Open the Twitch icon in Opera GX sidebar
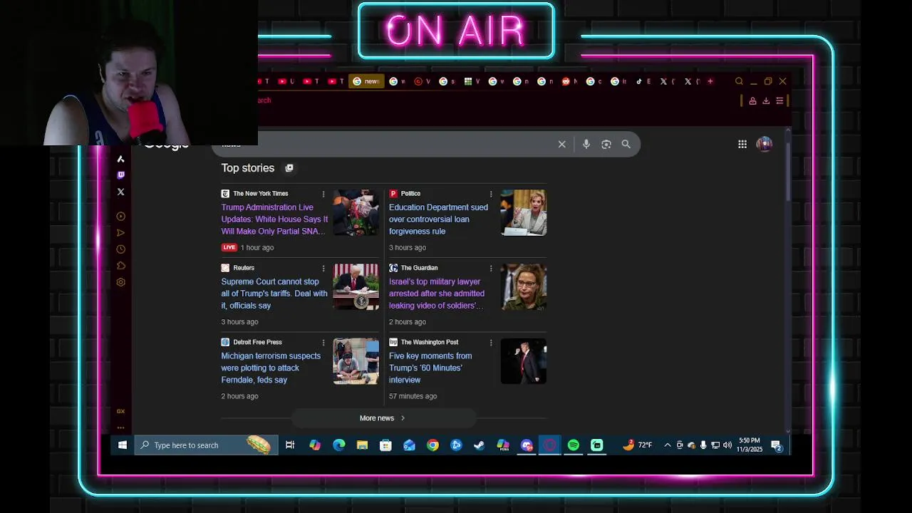The height and width of the screenshot is (513, 912). tap(120, 175)
